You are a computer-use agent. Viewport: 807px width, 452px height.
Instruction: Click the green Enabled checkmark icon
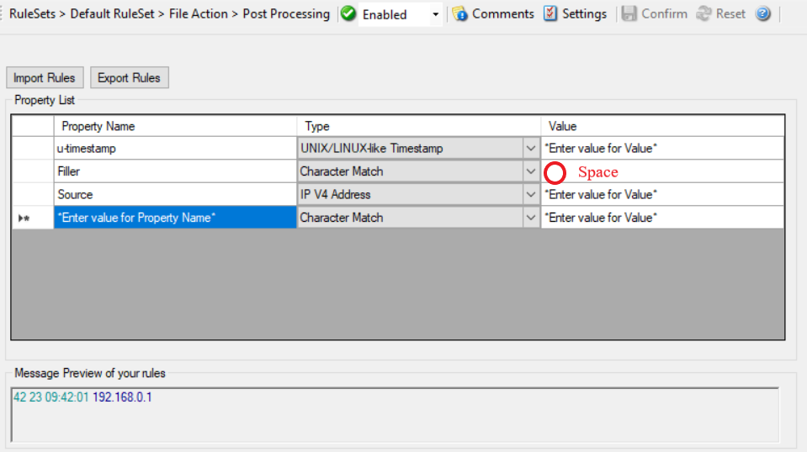point(348,14)
